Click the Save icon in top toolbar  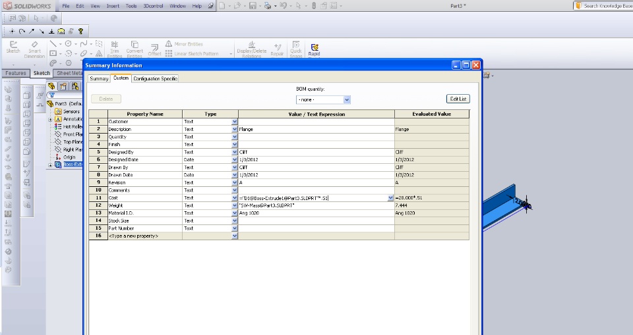[253, 6]
